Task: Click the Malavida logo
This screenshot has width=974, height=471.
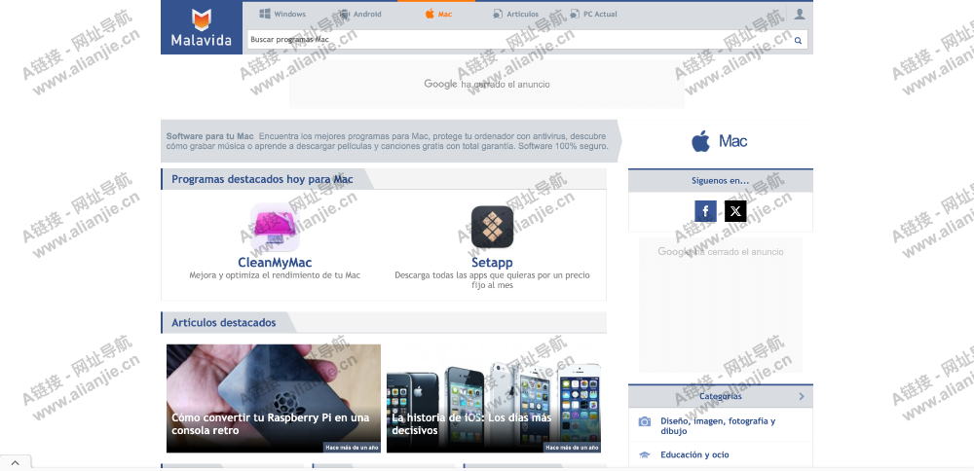Action: 202,28
